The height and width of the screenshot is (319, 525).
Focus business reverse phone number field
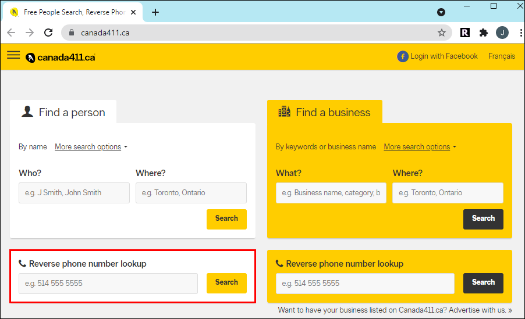[x=365, y=284]
